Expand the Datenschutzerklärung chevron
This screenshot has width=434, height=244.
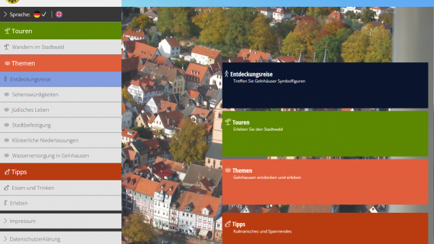pos(5,239)
